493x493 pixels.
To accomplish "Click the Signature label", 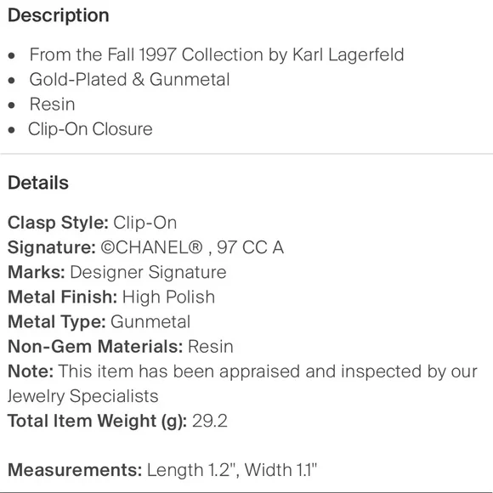I will pyautogui.click(x=52, y=247).
